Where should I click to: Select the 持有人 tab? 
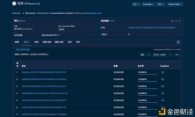point(27,42)
